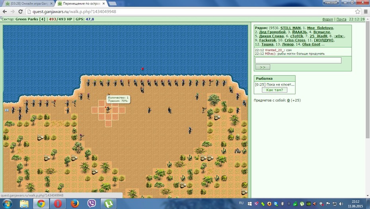Open player Olya-Enot's profile
Viewport: 370px width, 209px height.
[x=311, y=44]
